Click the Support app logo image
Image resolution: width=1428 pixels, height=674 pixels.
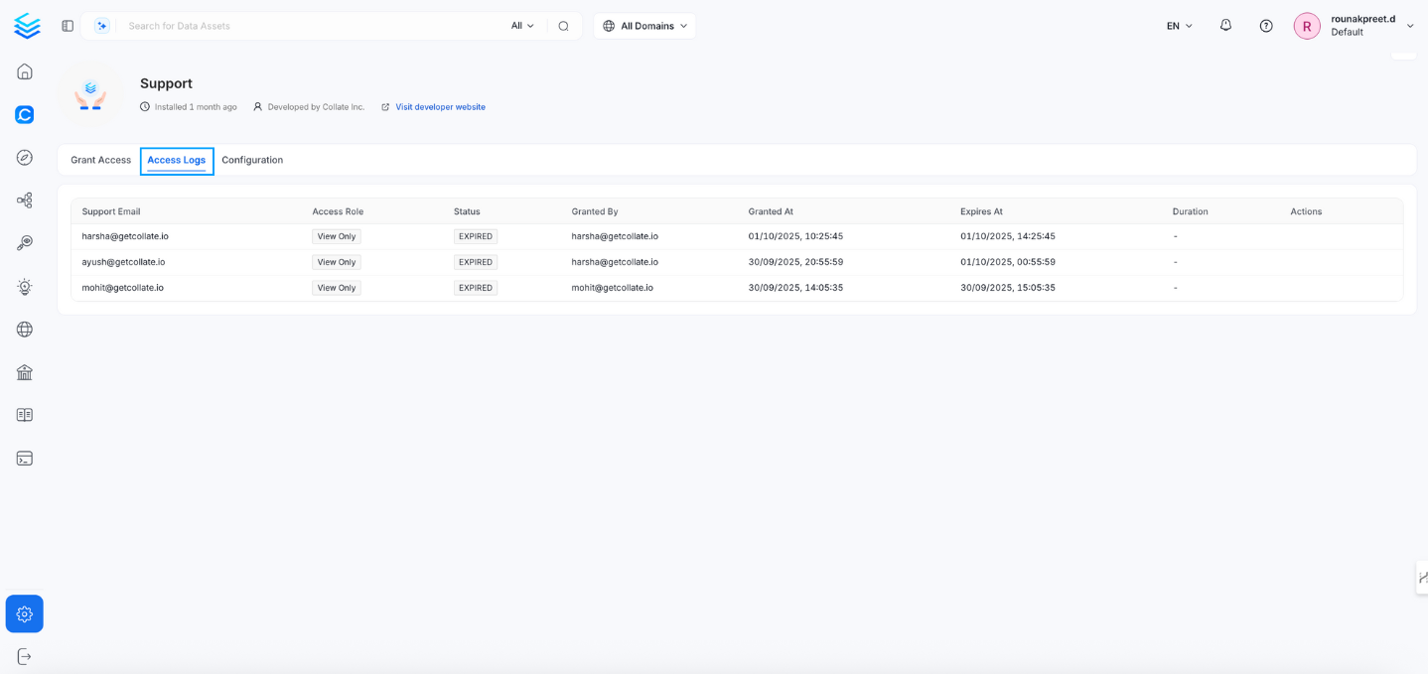tap(90, 94)
